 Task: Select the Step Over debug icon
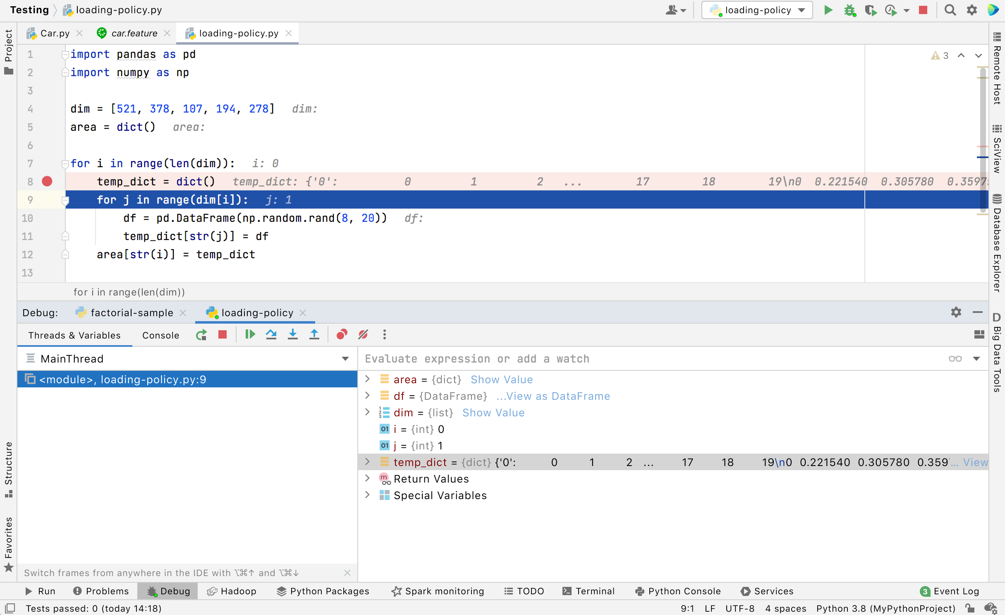pos(271,335)
